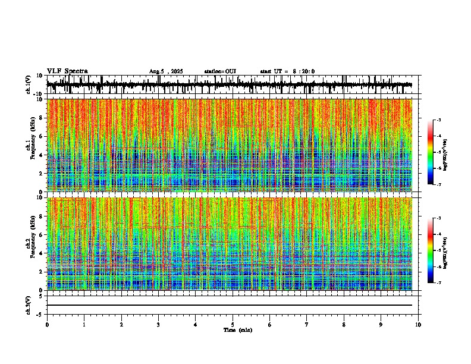Click the "-3" label on ch.2 color bar
The width and height of the screenshot is (471, 364).
pos(438,218)
